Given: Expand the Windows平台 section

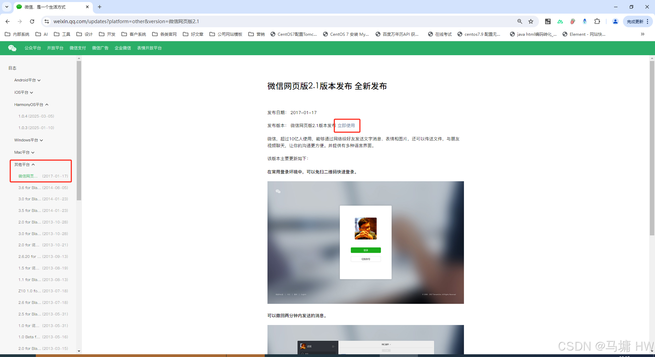Looking at the screenshot, I should click(28, 140).
